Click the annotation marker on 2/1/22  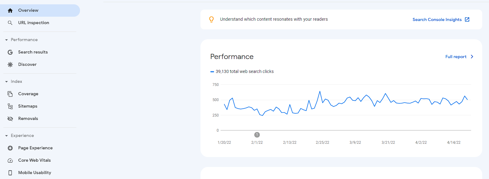[257, 135]
